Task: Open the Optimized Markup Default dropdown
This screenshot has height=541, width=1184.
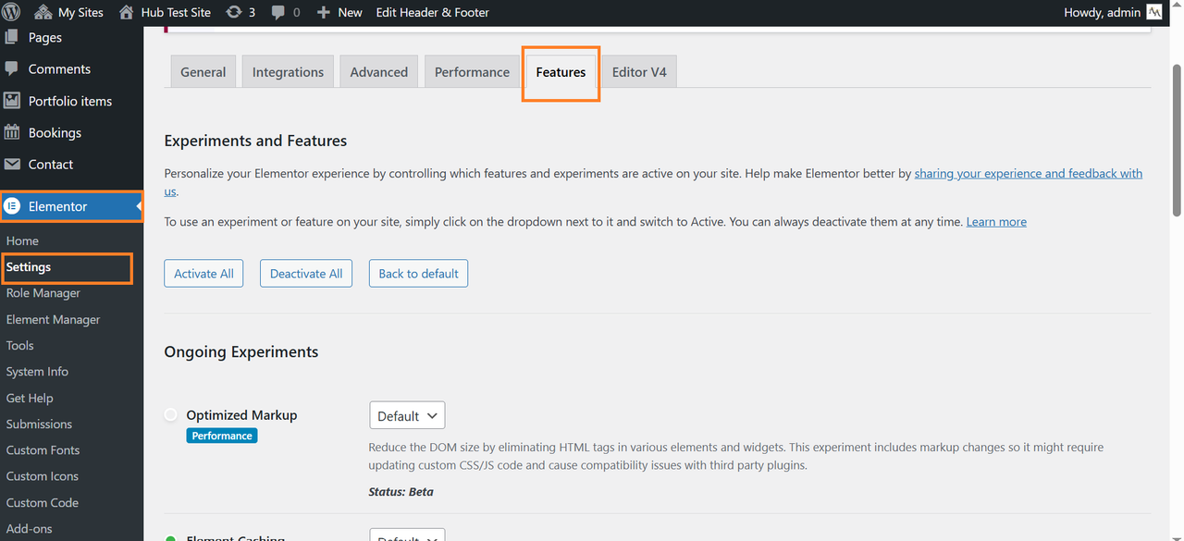Action: point(407,415)
